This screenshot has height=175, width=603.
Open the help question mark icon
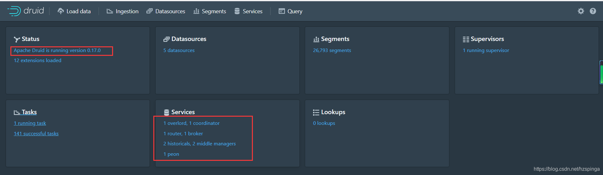(593, 11)
